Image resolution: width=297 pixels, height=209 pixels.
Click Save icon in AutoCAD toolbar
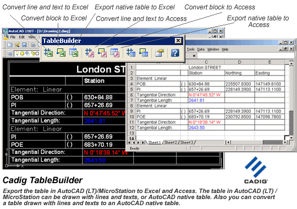24,45
